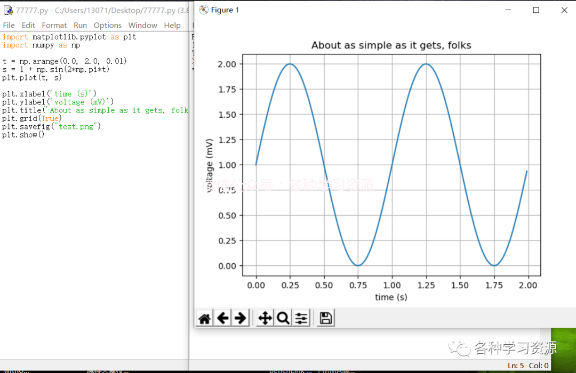This screenshot has height=373, width=576.
Task: Click the IDLE Python file icon
Action: coord(9,10)
